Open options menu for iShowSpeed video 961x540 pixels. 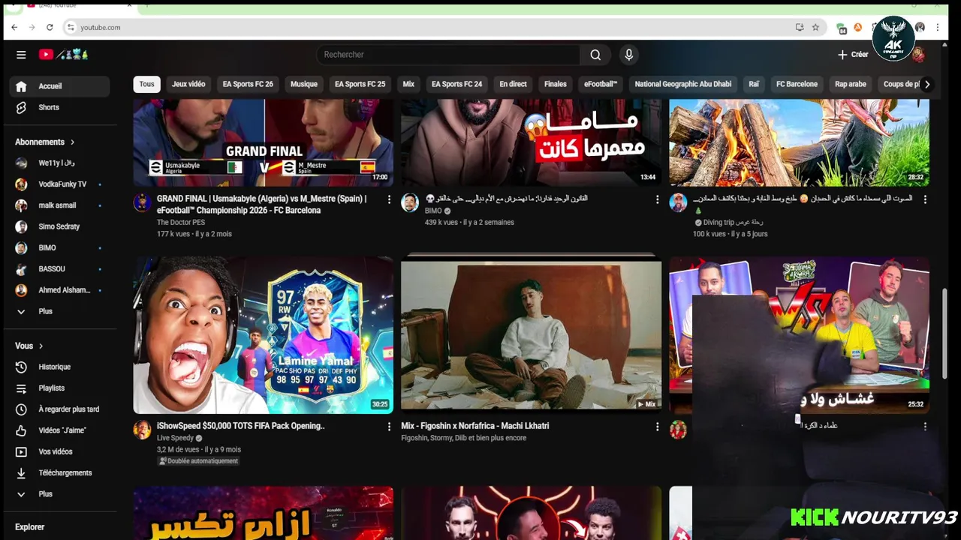coord(389,427)
